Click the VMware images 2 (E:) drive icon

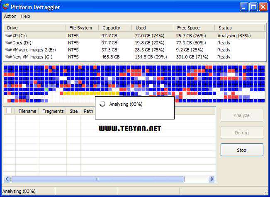[8, 50]
